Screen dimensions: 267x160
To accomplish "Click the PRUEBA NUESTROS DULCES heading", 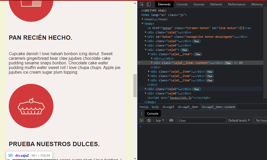I will click(54, 144).
